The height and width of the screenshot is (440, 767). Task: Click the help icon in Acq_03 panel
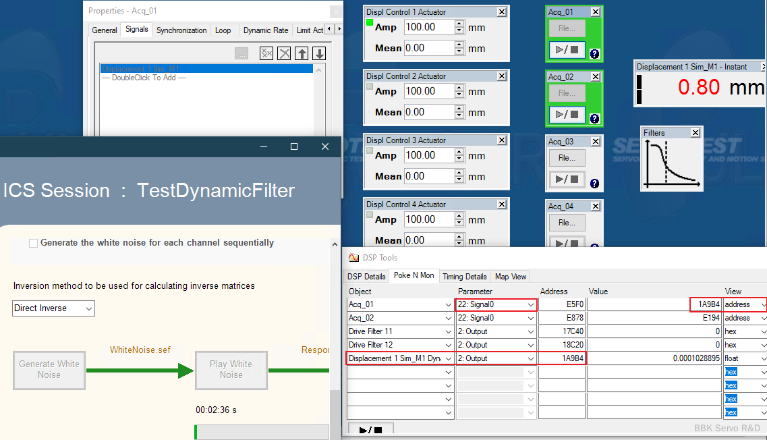(x=594, y=183)
